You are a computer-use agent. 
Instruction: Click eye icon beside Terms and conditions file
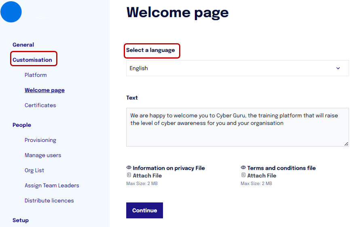243,168
